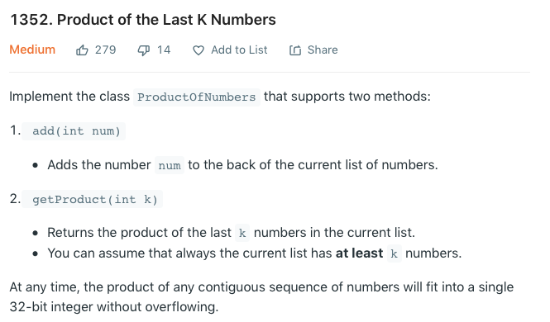
Task: Click the inline num code token
Action: coord(170,165)
